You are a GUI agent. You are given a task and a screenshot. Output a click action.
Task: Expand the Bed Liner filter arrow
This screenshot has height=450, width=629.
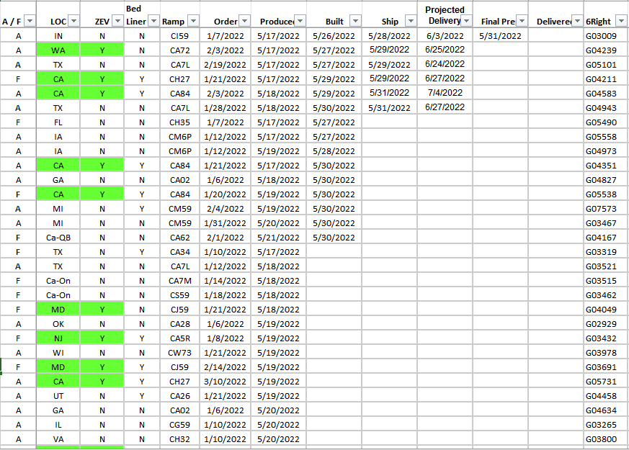pyautogui.click(x=153, y=21)
